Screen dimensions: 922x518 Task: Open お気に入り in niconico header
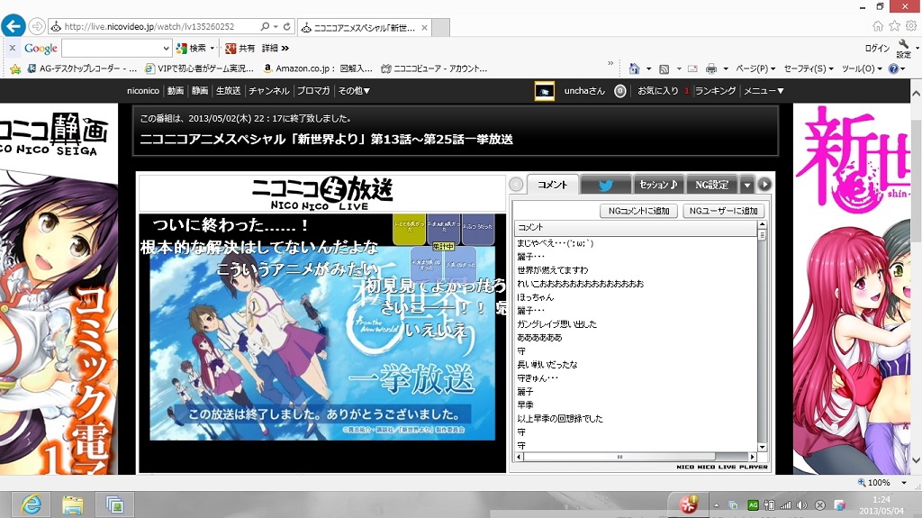click(658, 91)
